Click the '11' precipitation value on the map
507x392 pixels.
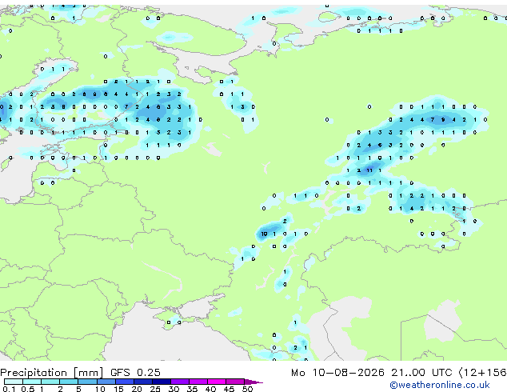click(x=369, y=170)
